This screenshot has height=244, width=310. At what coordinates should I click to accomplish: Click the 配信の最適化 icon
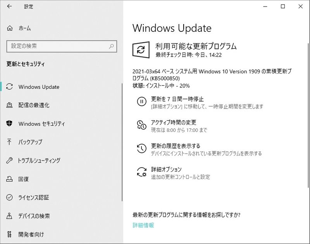9,105
